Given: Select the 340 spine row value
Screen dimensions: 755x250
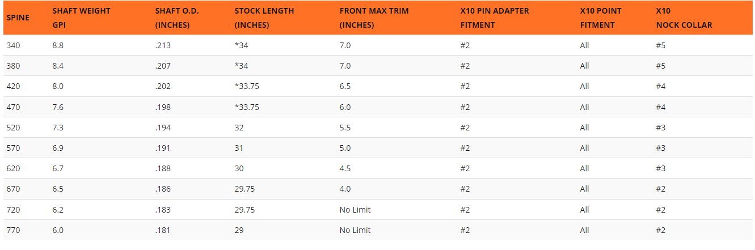Looking at the screenshot, I should [x=13, y=45].
